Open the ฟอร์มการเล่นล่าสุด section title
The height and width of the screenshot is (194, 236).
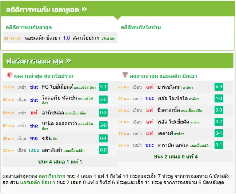(35, 61)
